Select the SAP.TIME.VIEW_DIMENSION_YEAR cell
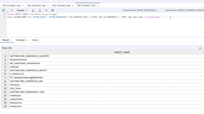The width and height of the screenshot is (204, 114). 106,92
